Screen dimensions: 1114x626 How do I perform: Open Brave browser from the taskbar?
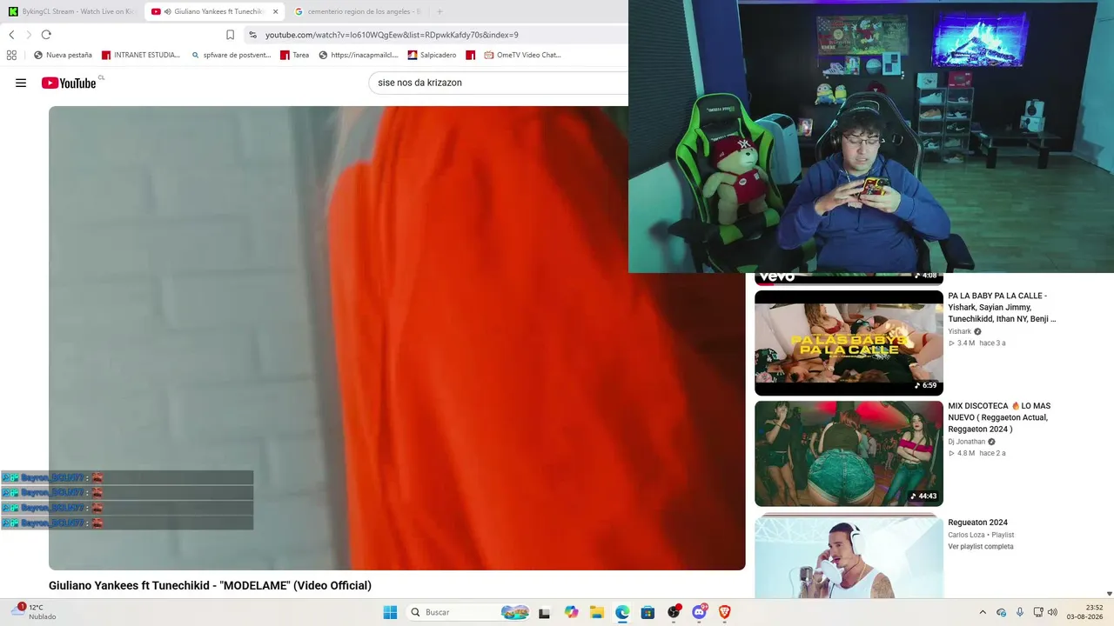(725, 612)
